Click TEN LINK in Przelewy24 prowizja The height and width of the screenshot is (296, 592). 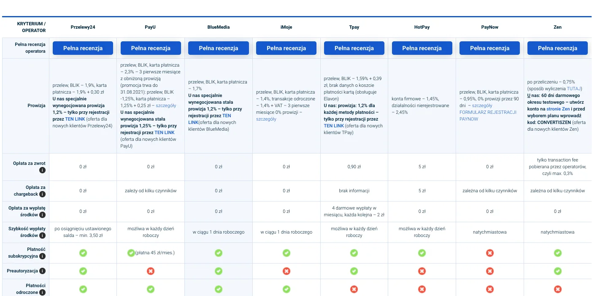tap(75, 119)
